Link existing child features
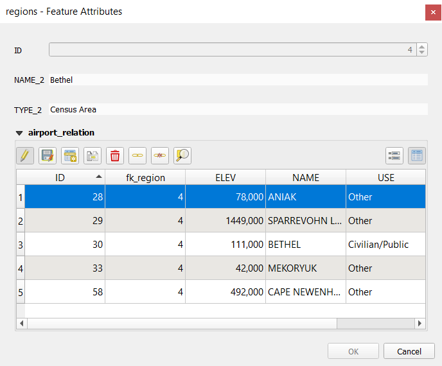Viewport: 442px width, 366px height. click(x=137, y=155)
